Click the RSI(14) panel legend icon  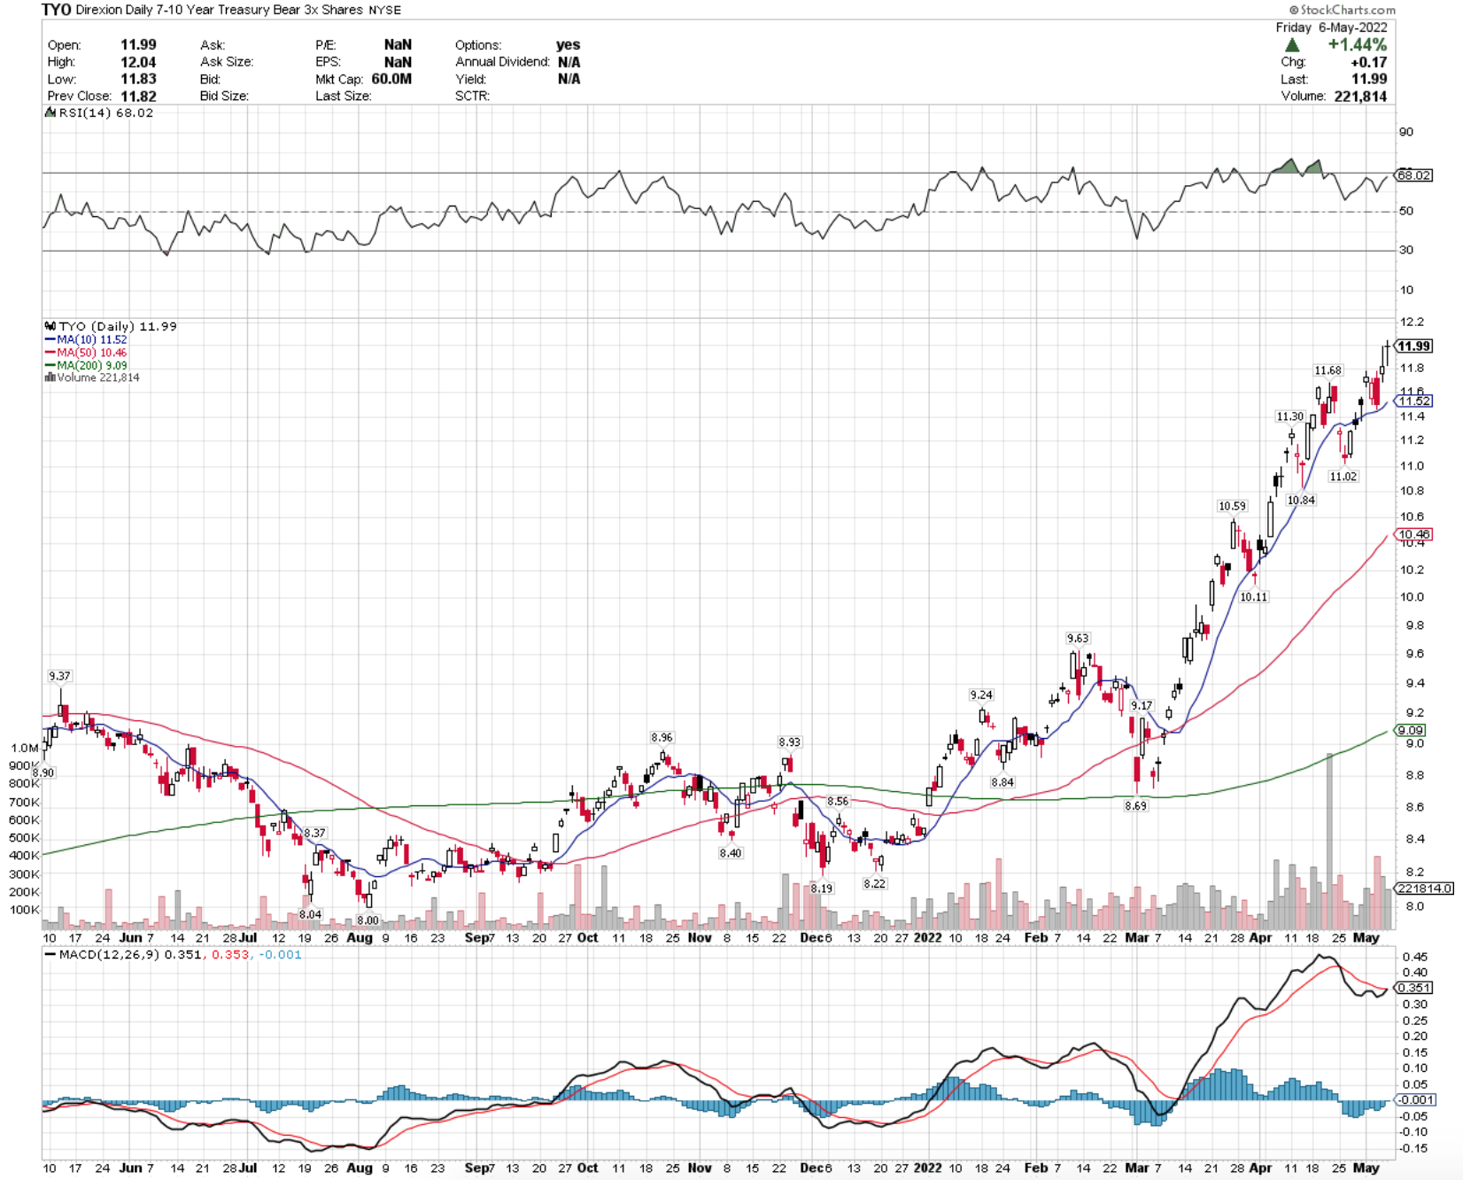50,113
